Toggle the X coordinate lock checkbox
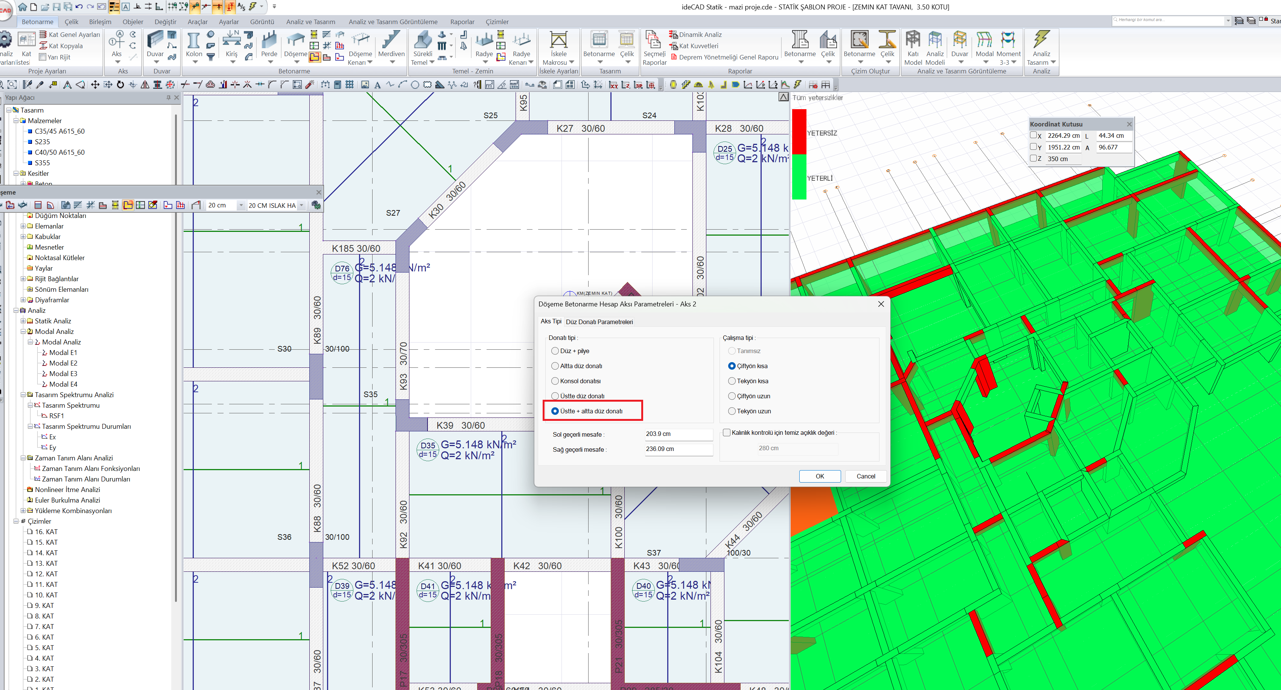Screen dimensions: 1281x690 [x=1033, y=135]
